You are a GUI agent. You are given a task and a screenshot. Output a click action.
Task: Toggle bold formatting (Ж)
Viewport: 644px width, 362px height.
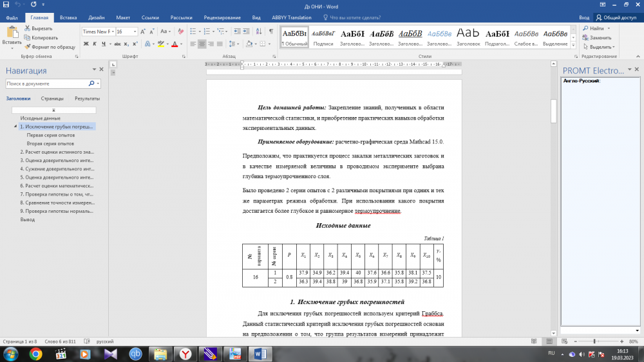coord(86,44)
